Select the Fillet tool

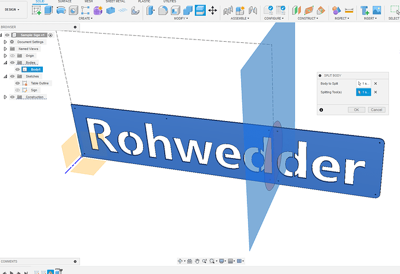click(x=163, y=10)
